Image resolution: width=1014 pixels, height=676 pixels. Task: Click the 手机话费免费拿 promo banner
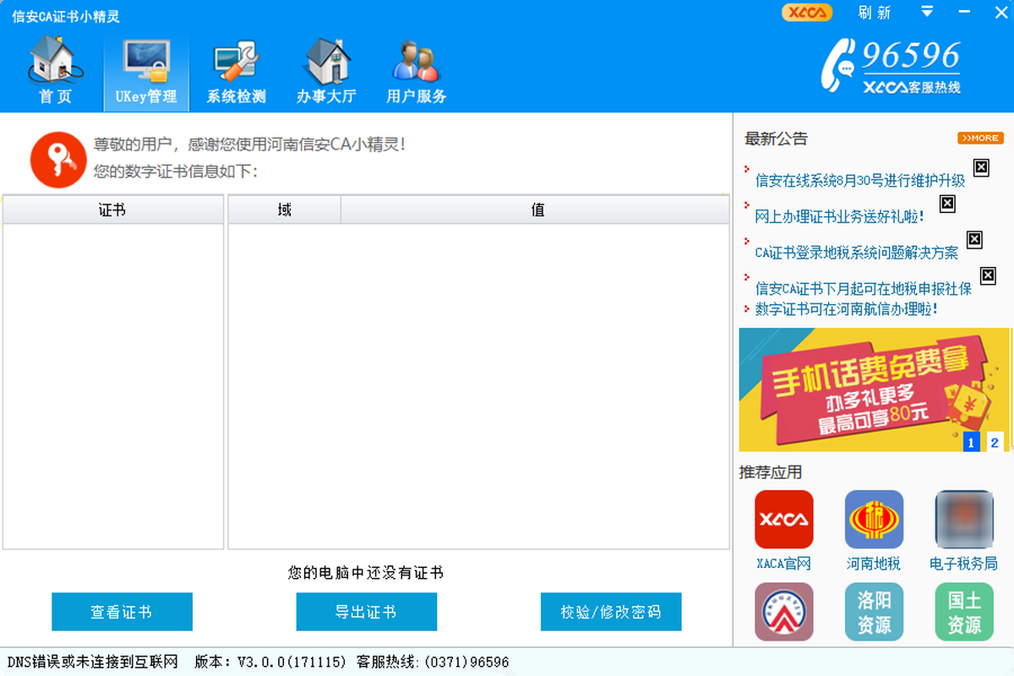tap(875, 390)
